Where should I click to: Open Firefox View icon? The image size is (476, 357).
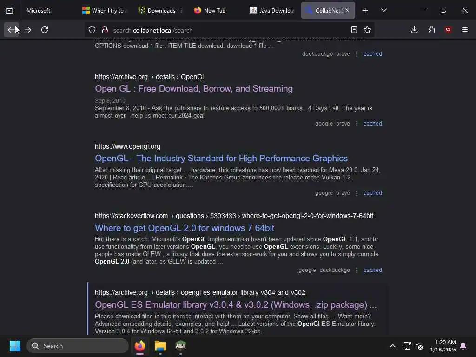click(9, 10)
